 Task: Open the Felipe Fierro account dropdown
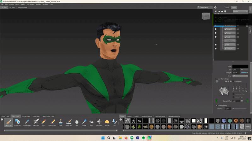[205, 7]
